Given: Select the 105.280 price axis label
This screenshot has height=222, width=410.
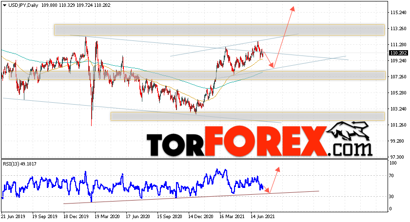Looking at the screenshot, I should coord(398,92).
